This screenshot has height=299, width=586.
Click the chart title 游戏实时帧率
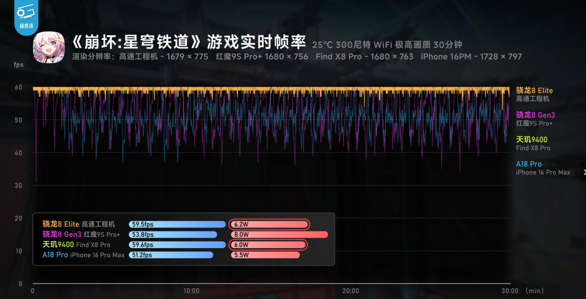point(256,42)
